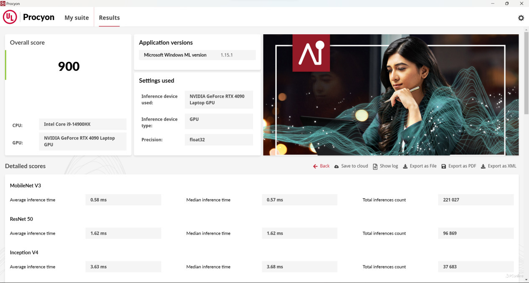Click the Export as PDF label
The width and height of the screenshot is (529, 283).
462,166
